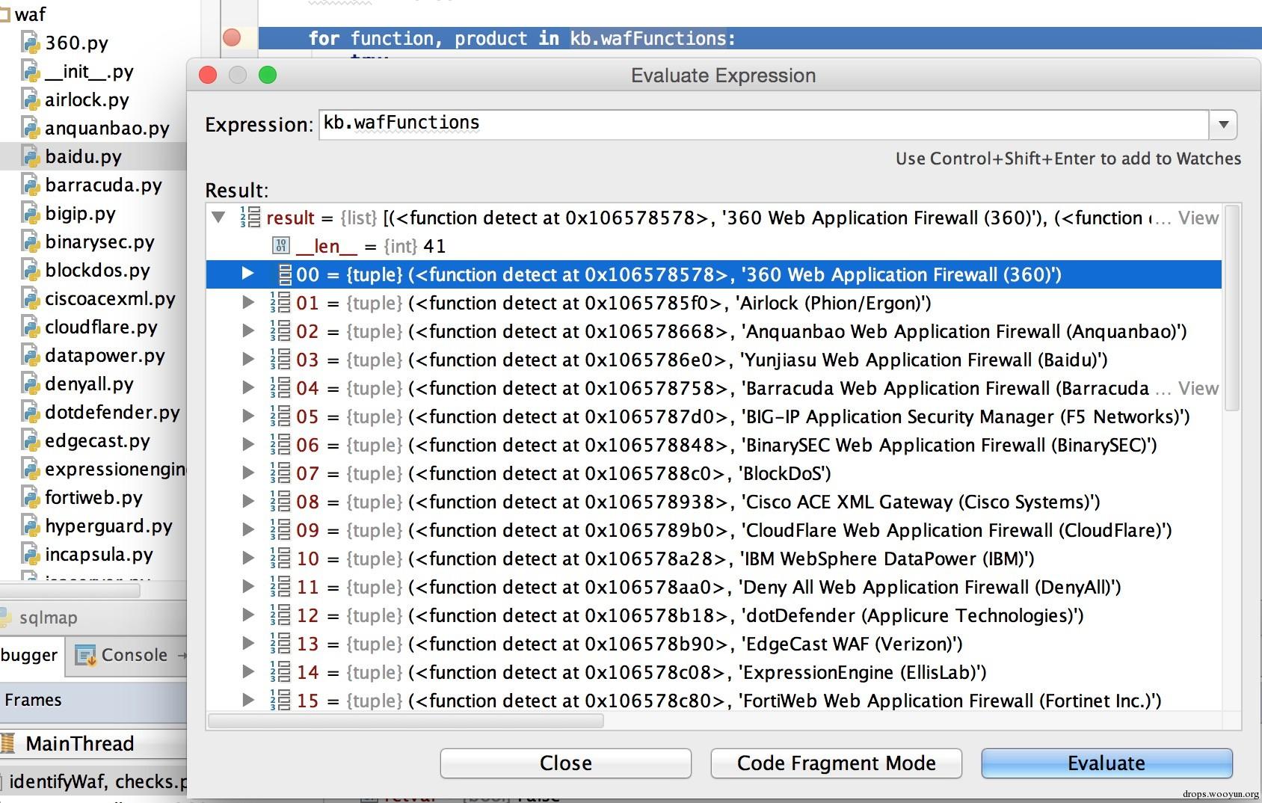Expand tuple 13 EdgeCast WAF entry
This screenshot has width=1262, height=803.
(248, 644)
